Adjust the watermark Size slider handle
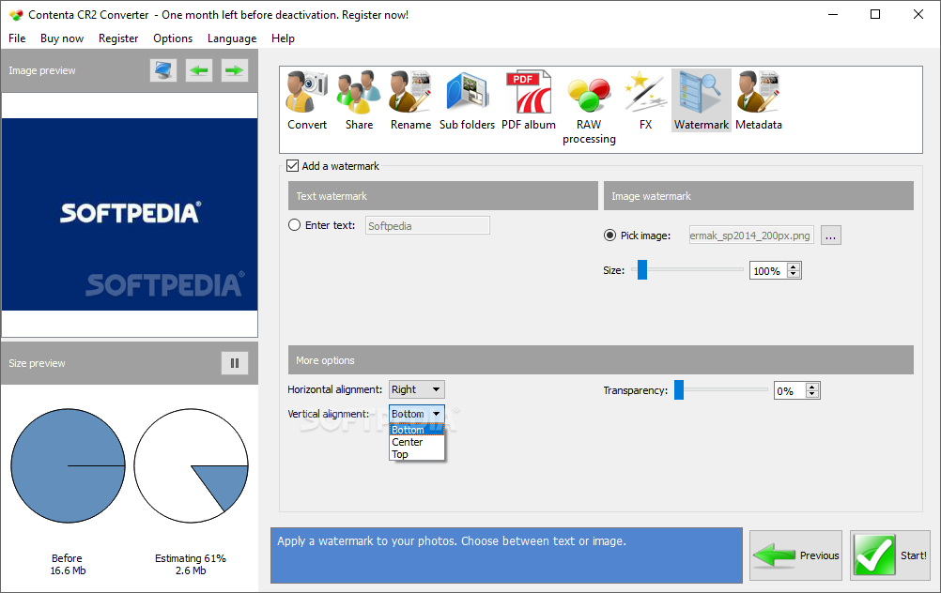Viewport: 941px width, 593px height. [x=642, y=270]
